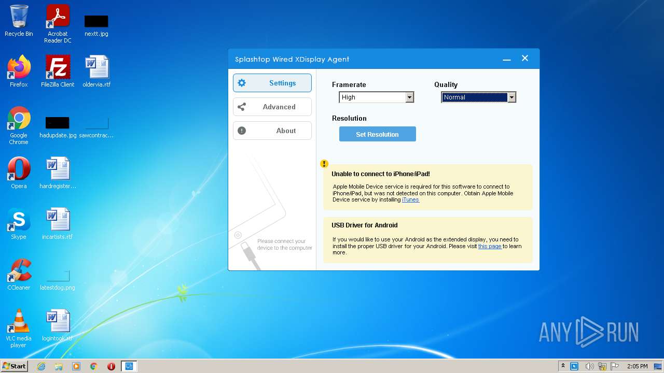Open the About tab
Image resolution: width=664 pixels, height=373 pixels.
(x=272, y=131)
